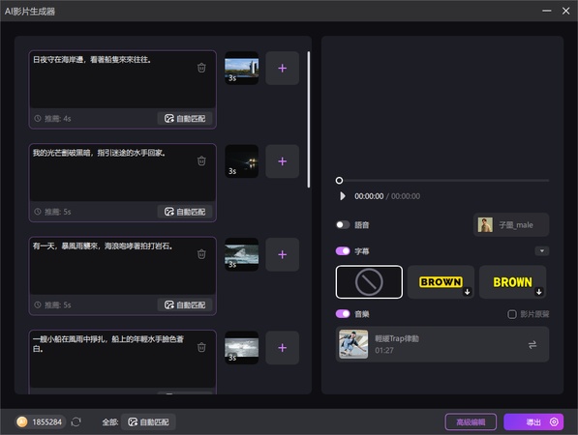The width and height of the screenshot is (578, 435).
Task: Delete the scene '一艘小船在風雨中掙扎' with trash icon
Action: coord(201,347)
